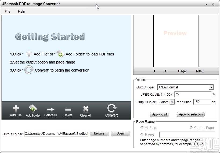
Task: Click the 'Output Folder:' label
Action: [13, 134]
